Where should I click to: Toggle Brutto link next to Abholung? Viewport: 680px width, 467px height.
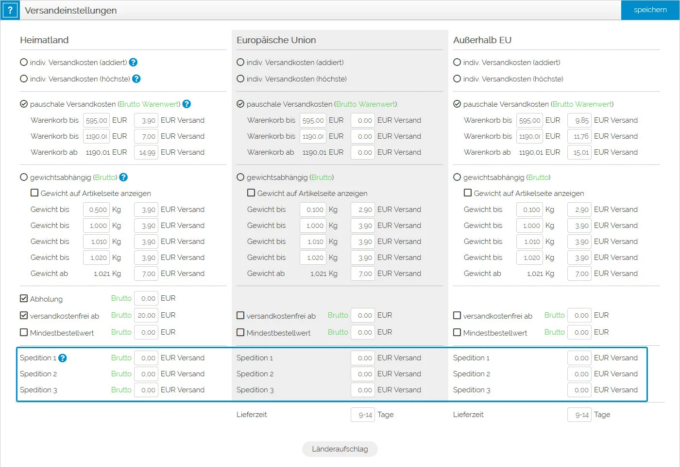coord(121,298)
